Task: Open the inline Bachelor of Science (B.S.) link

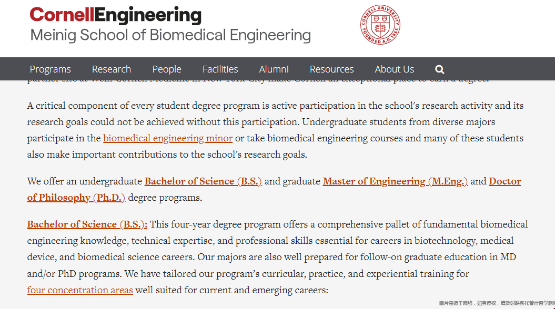Action: click(203, 181)
